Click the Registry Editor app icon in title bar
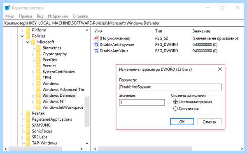 [x=7, y=8]
